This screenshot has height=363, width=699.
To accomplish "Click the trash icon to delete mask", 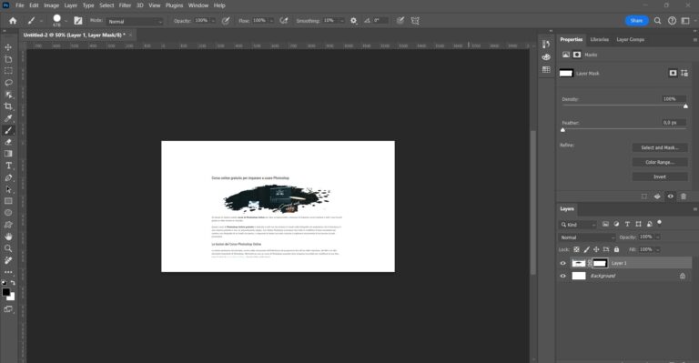I will coord(684,196).
